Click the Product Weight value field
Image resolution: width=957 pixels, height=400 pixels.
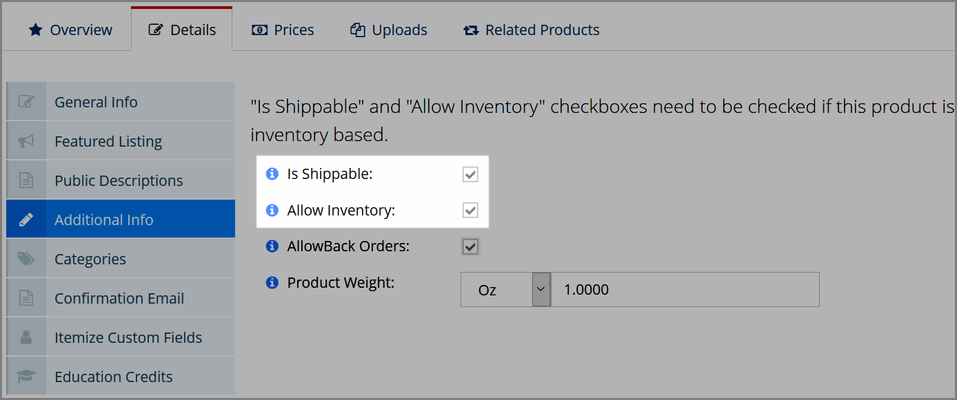[685, 290]
